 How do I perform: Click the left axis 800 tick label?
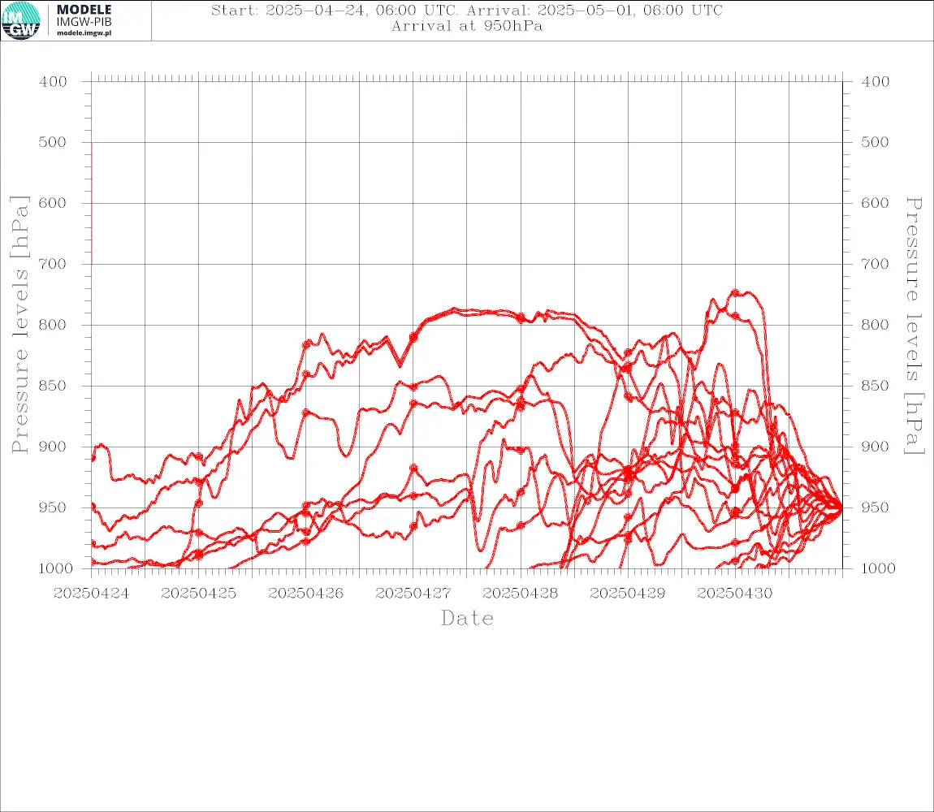(x=53, y=325)
